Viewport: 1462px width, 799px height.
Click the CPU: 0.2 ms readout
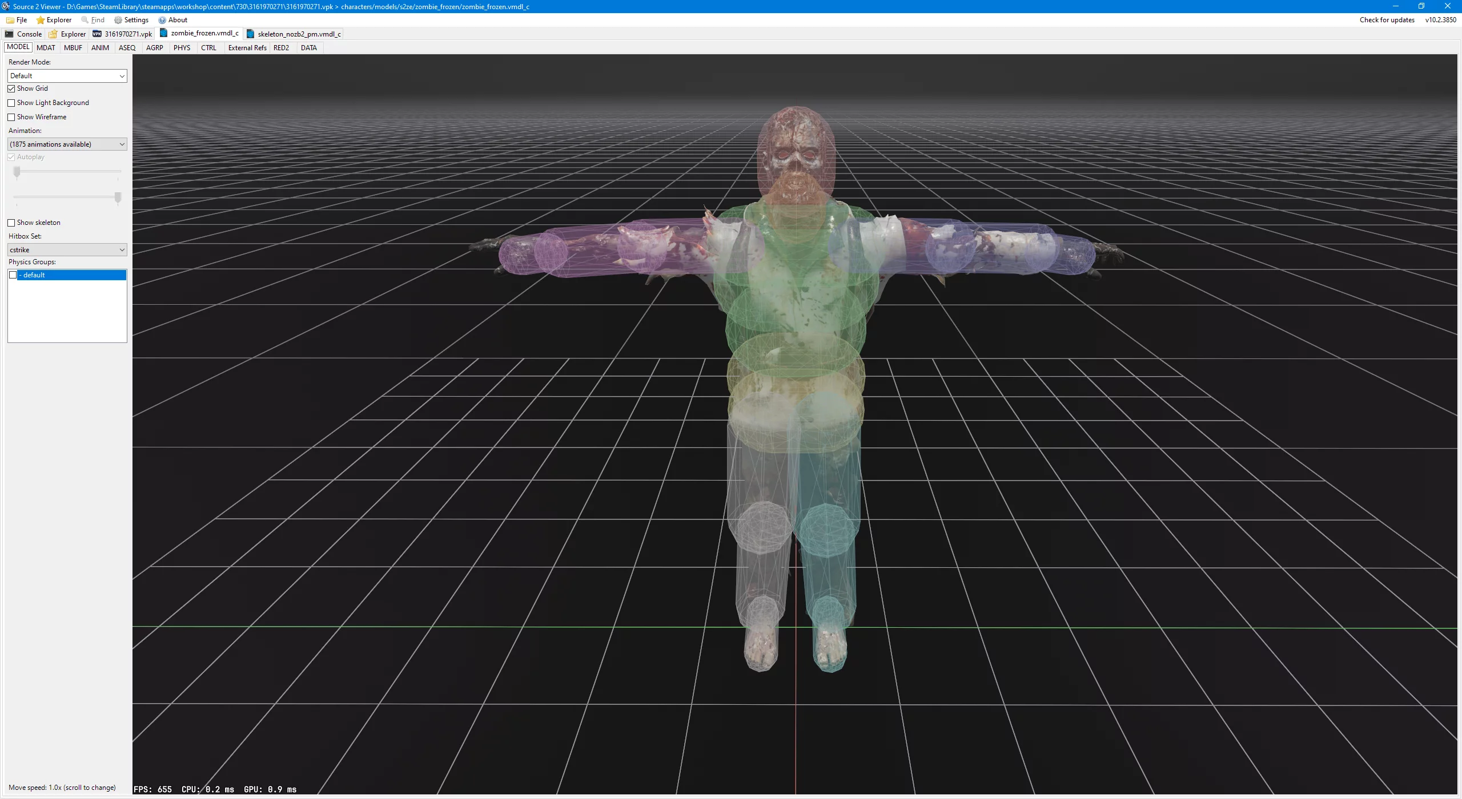208,789
